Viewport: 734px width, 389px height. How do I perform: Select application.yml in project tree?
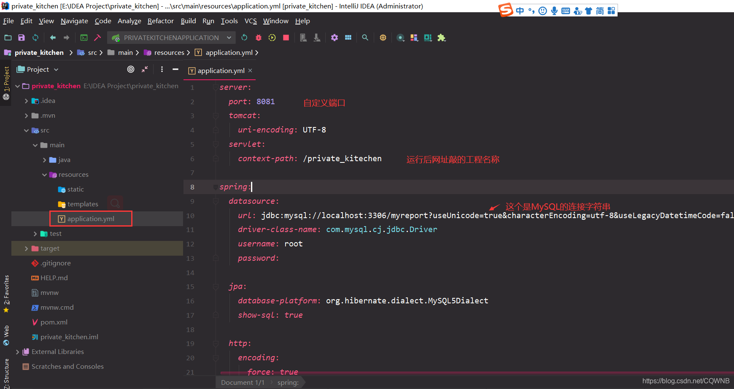point(91,219)
